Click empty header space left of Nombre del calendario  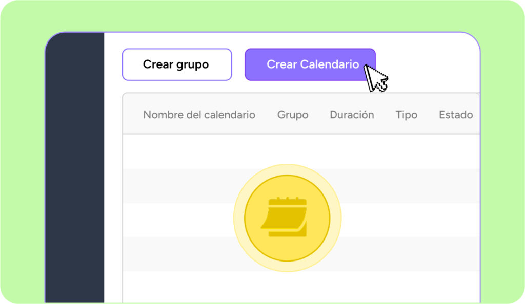pos(132,115)
